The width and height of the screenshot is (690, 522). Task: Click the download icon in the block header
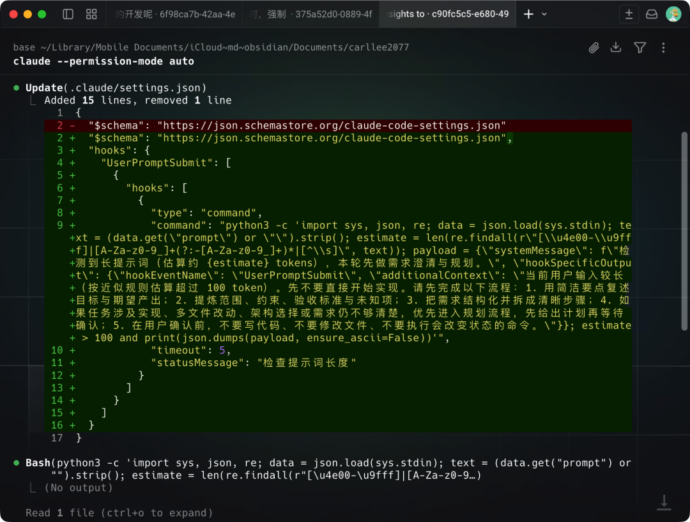(x=616, y=47)
